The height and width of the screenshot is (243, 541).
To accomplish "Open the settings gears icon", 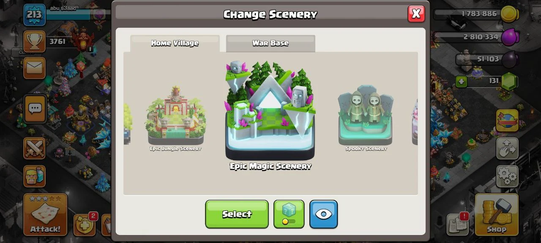I will (x=507, y=176).
